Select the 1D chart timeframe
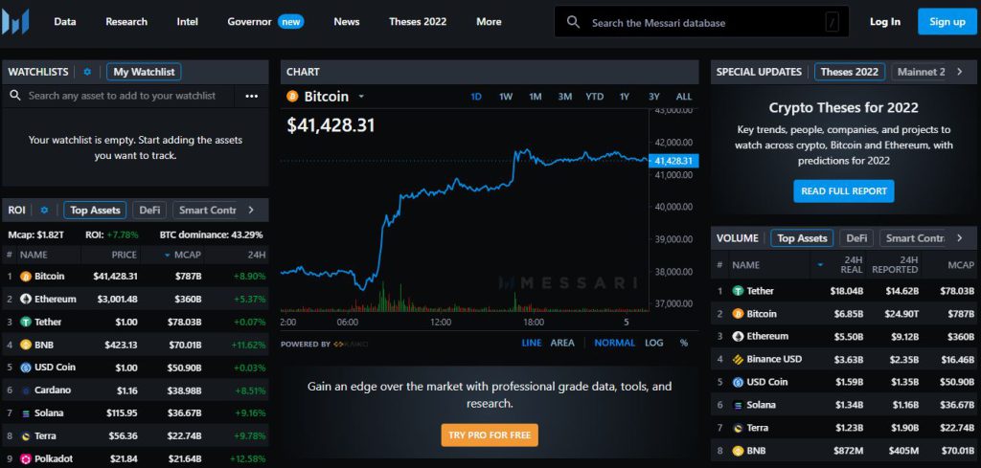Viewport: 981px width, 468px height. pos(476,97)
